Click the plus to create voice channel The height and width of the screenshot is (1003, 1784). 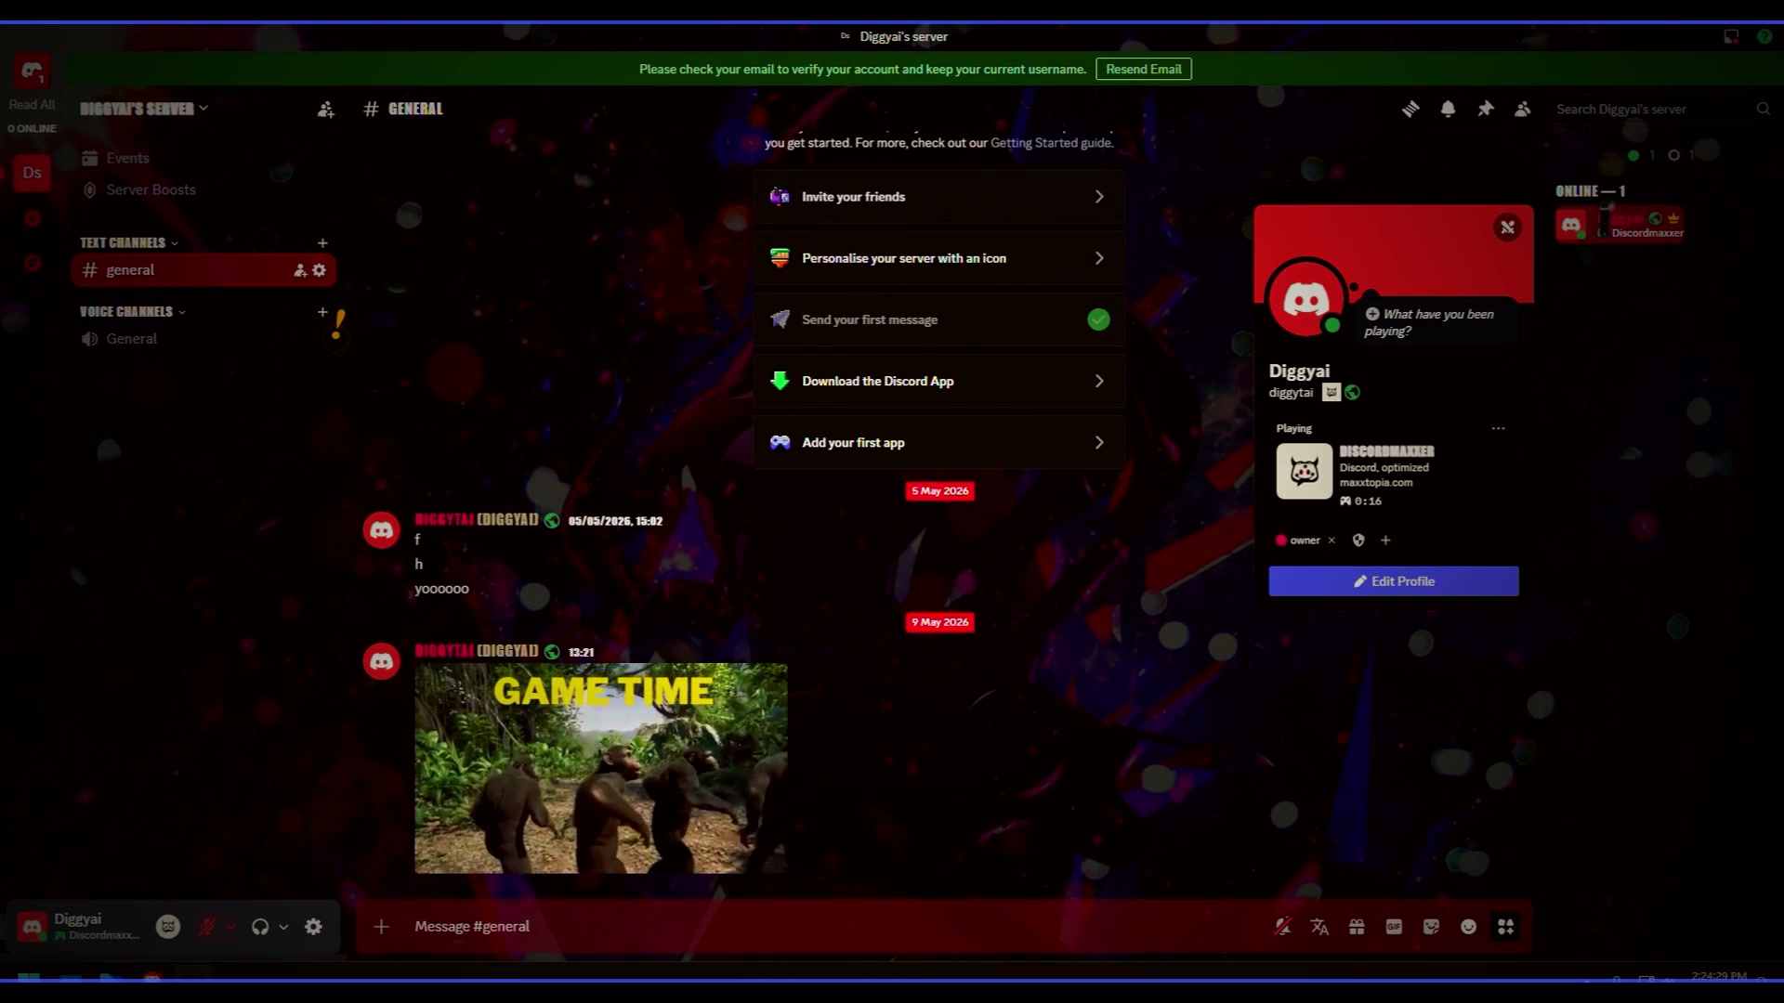click(322, 312)
